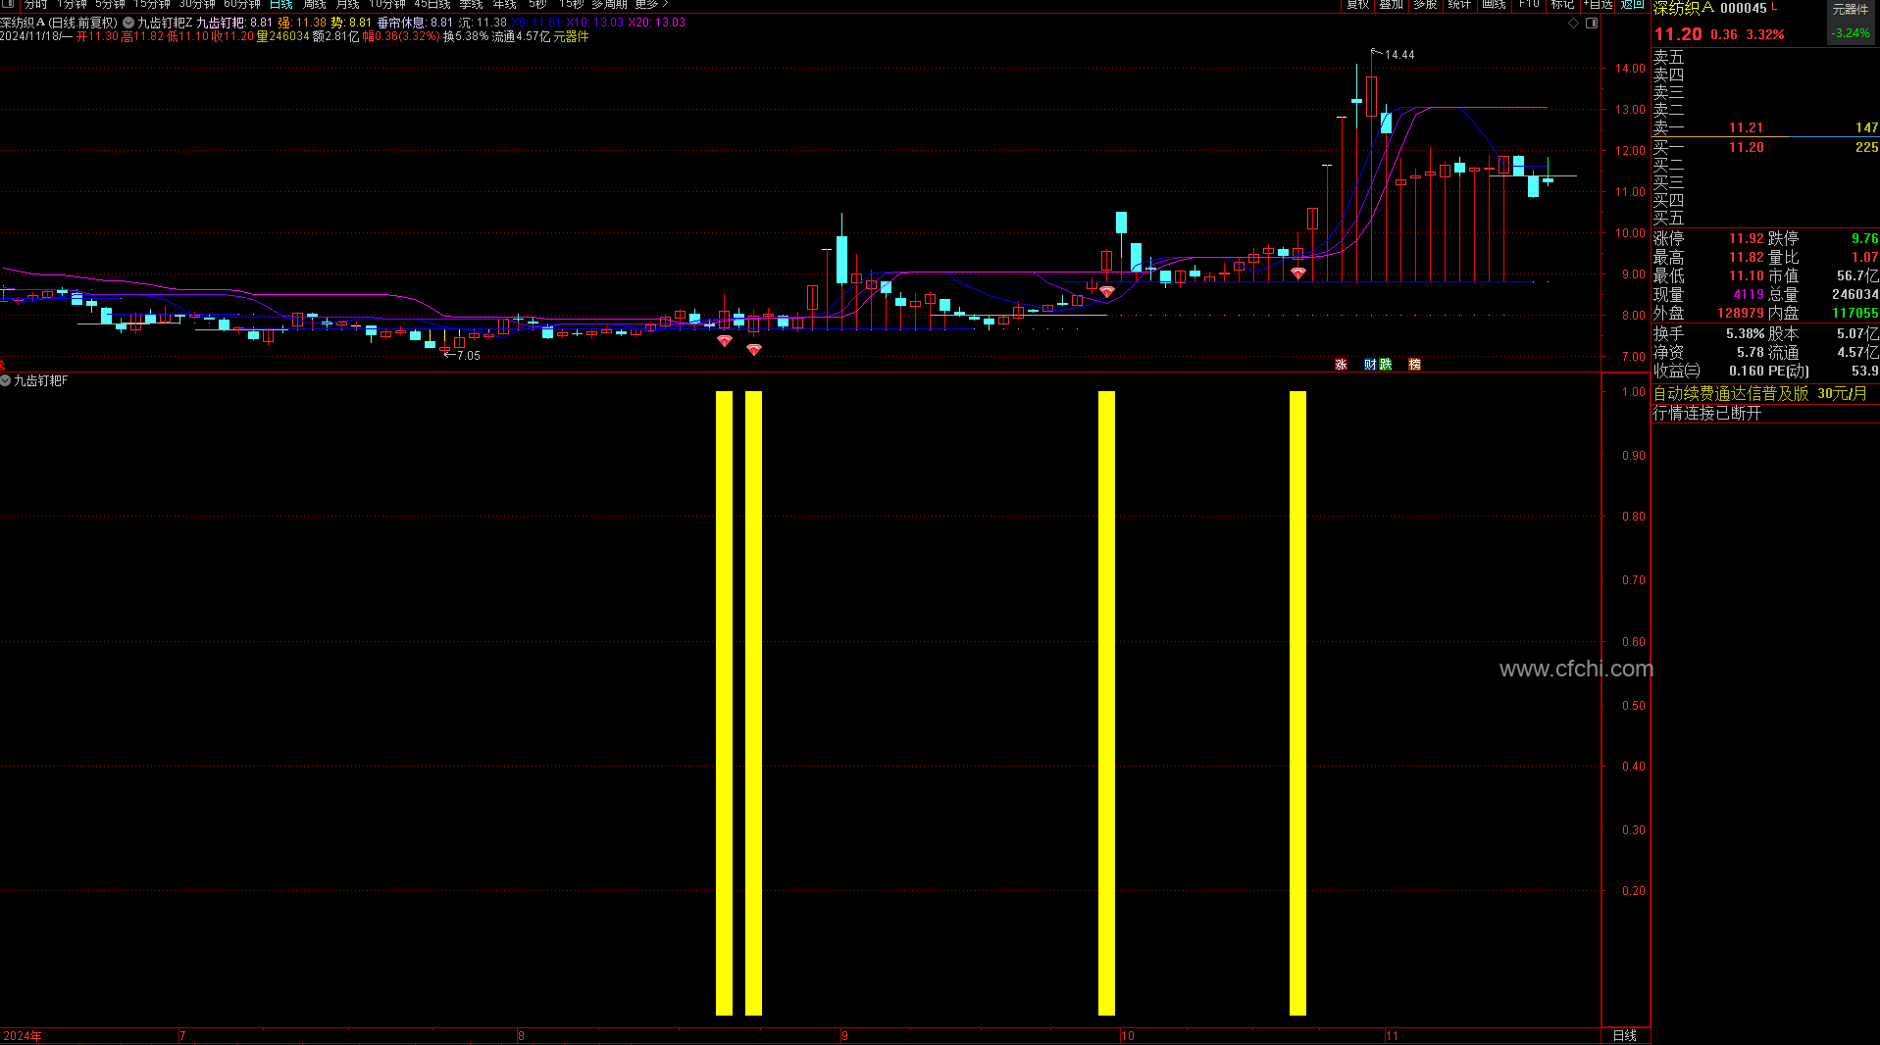
Task: Click the 2024年 label on the time axis
Action: pos(23,1037)
